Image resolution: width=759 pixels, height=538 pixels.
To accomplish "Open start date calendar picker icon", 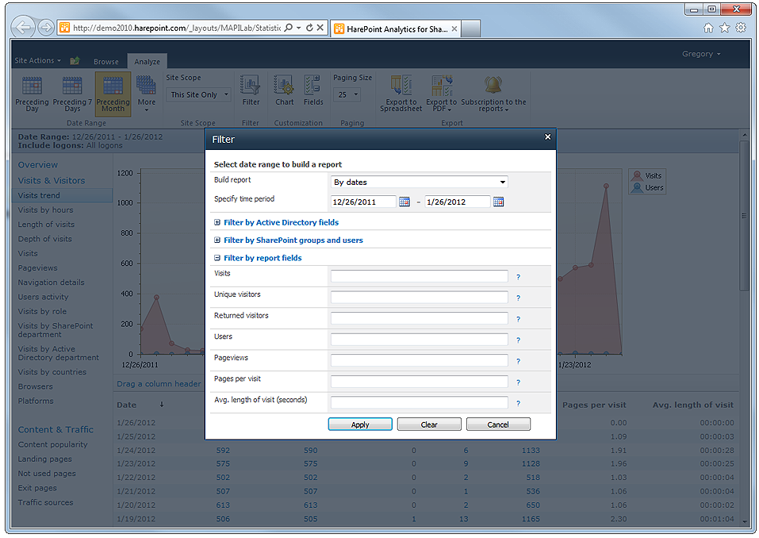I will [404, 202].
